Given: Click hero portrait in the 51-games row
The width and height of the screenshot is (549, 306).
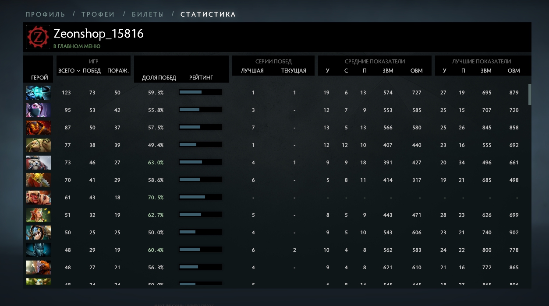Looking at the screenshot, I should [39, 215].
